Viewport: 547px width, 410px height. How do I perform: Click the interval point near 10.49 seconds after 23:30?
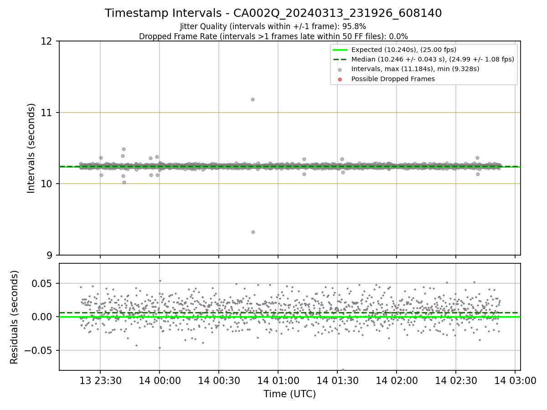(x=124, y=149)
